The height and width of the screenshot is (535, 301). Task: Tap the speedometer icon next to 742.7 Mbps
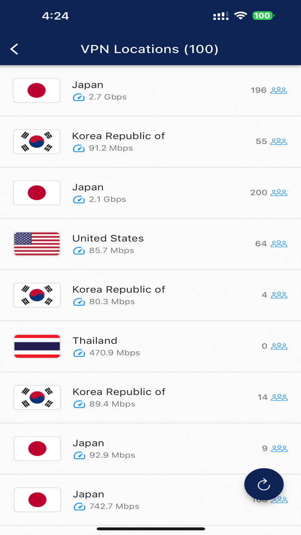tap(79, 507)
